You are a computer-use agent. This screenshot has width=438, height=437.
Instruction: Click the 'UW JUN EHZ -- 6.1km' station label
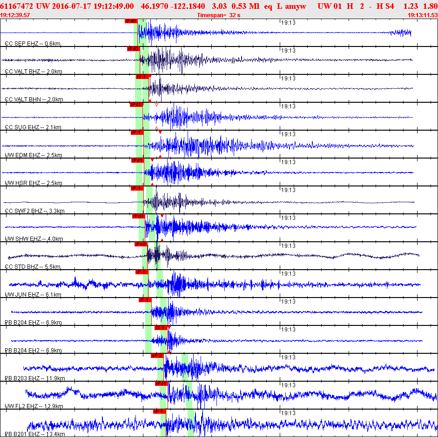click(x=33, y=295)
